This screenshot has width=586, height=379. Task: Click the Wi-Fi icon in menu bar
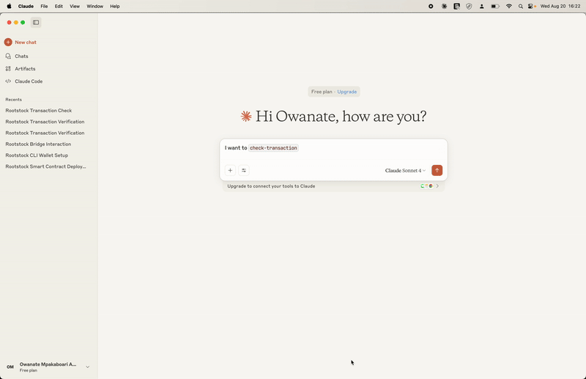509,6
